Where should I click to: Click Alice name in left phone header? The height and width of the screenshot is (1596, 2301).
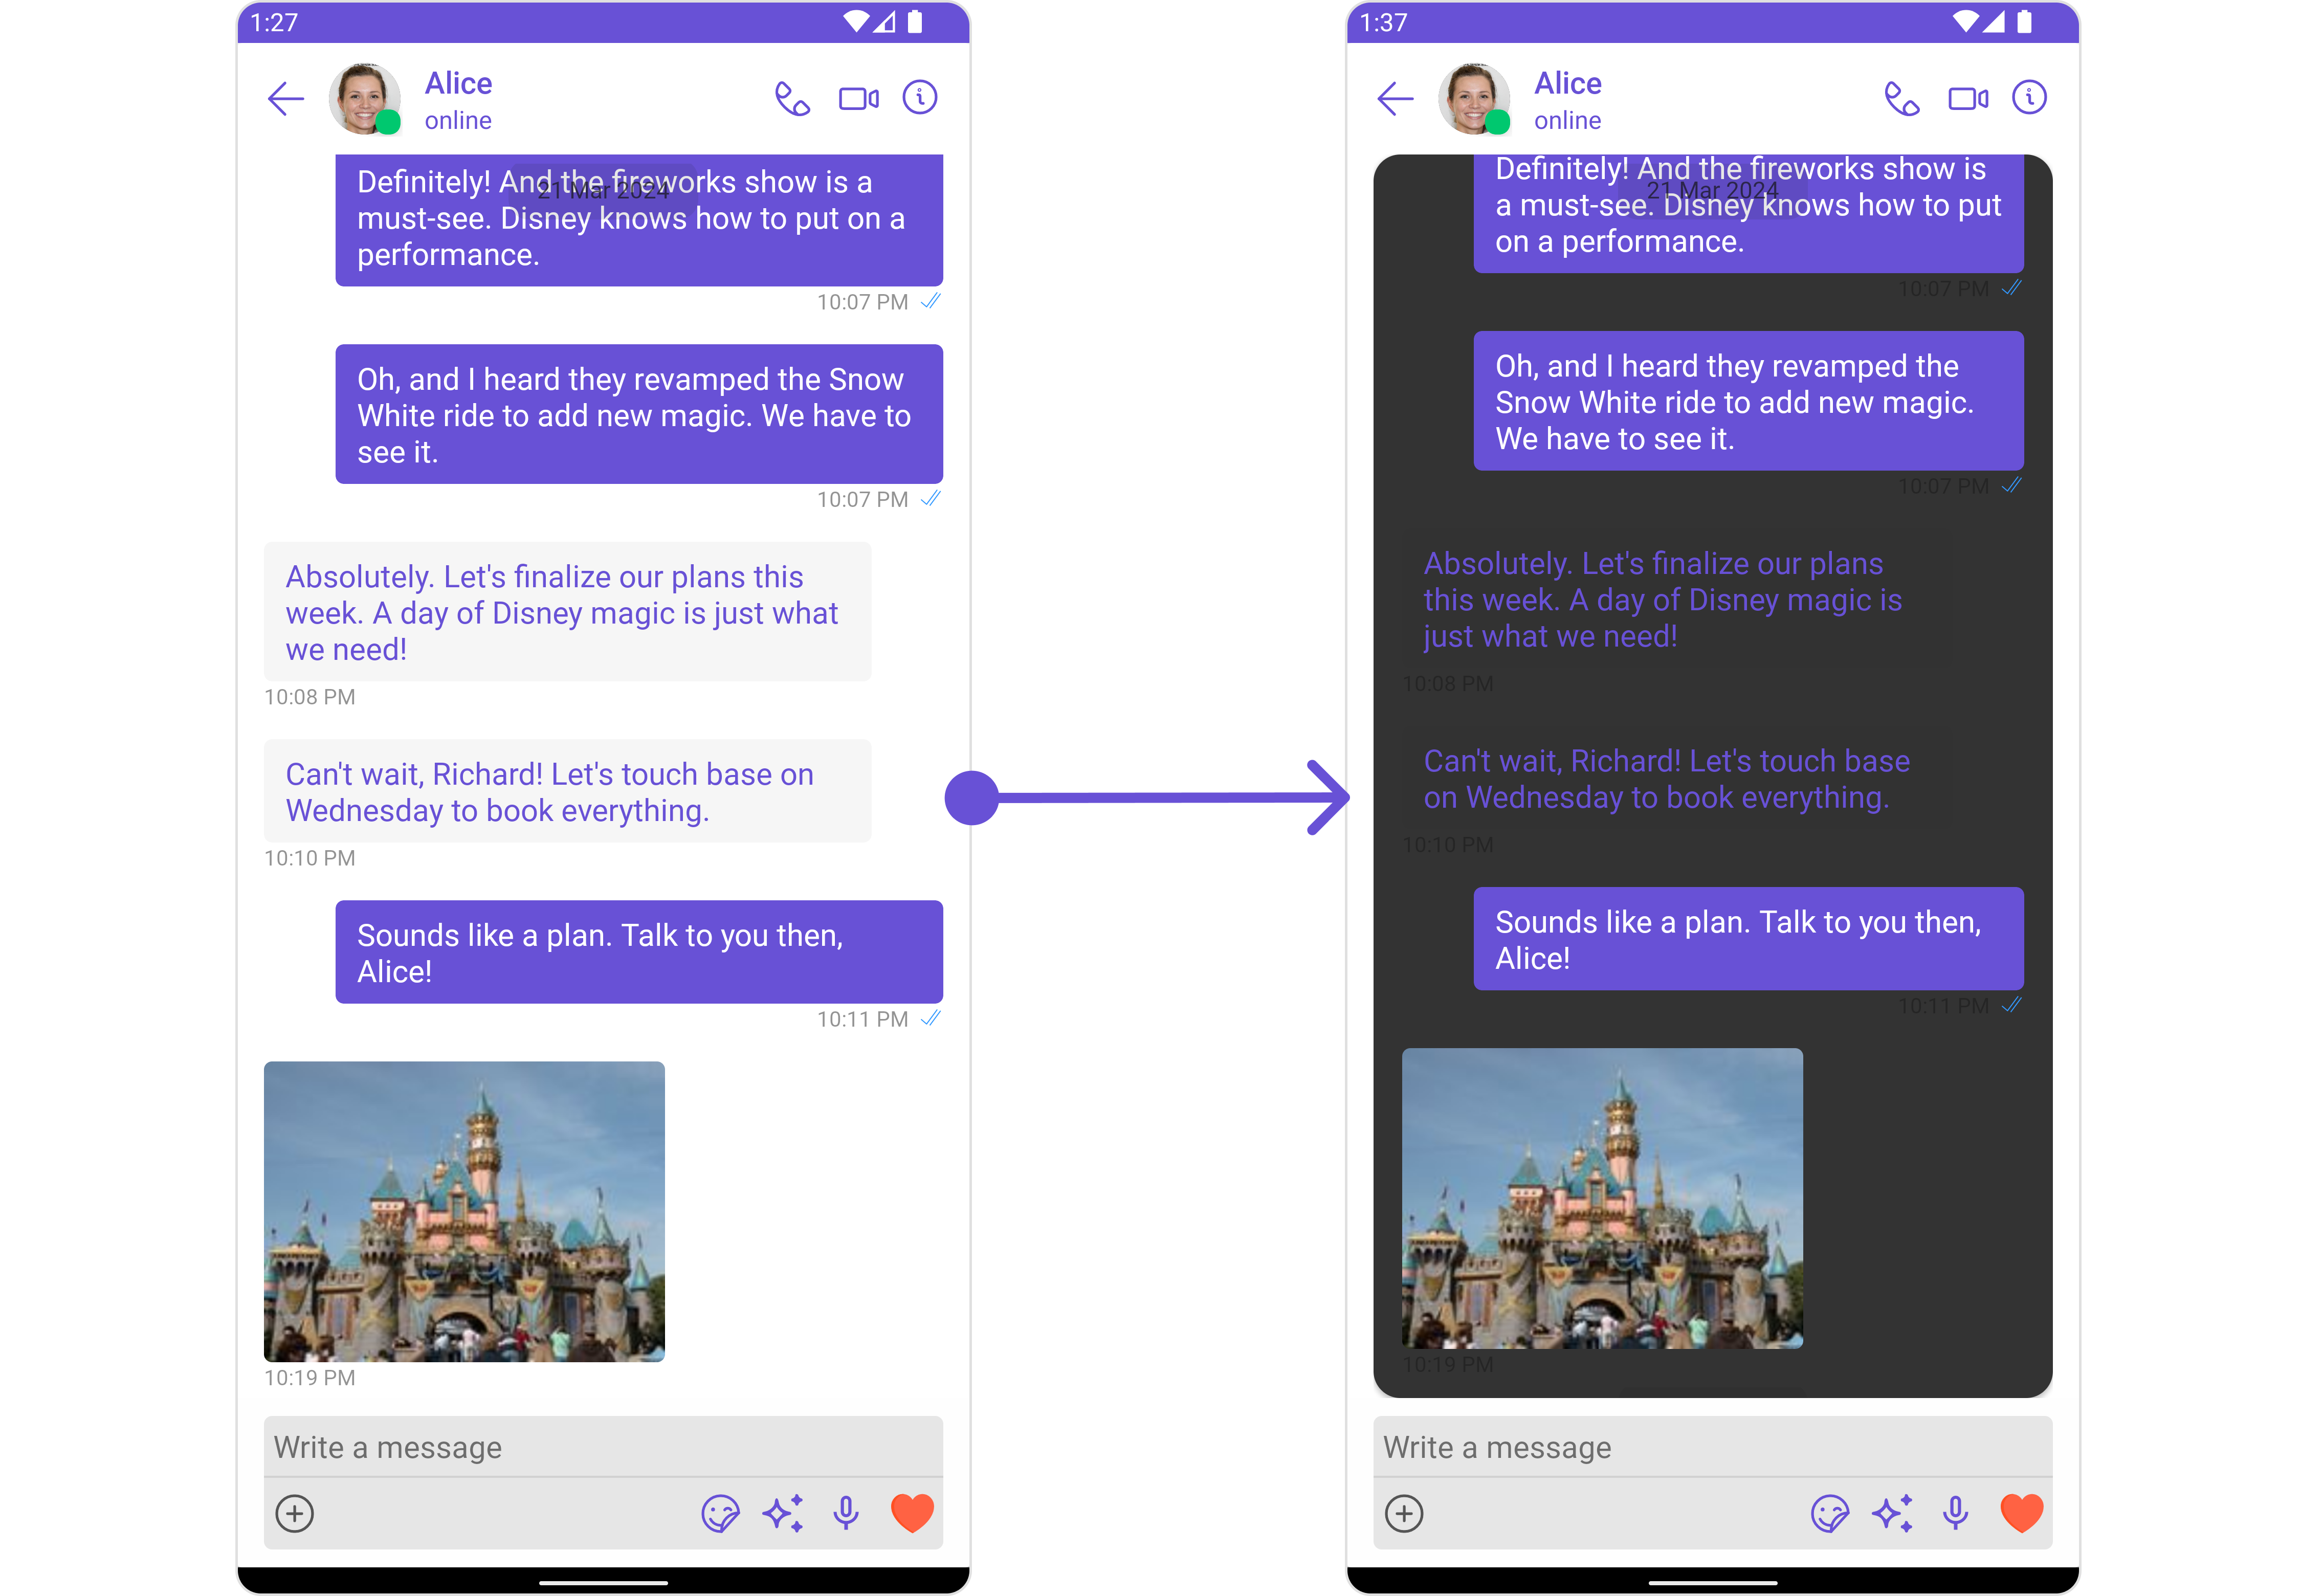tap(458, 83)
